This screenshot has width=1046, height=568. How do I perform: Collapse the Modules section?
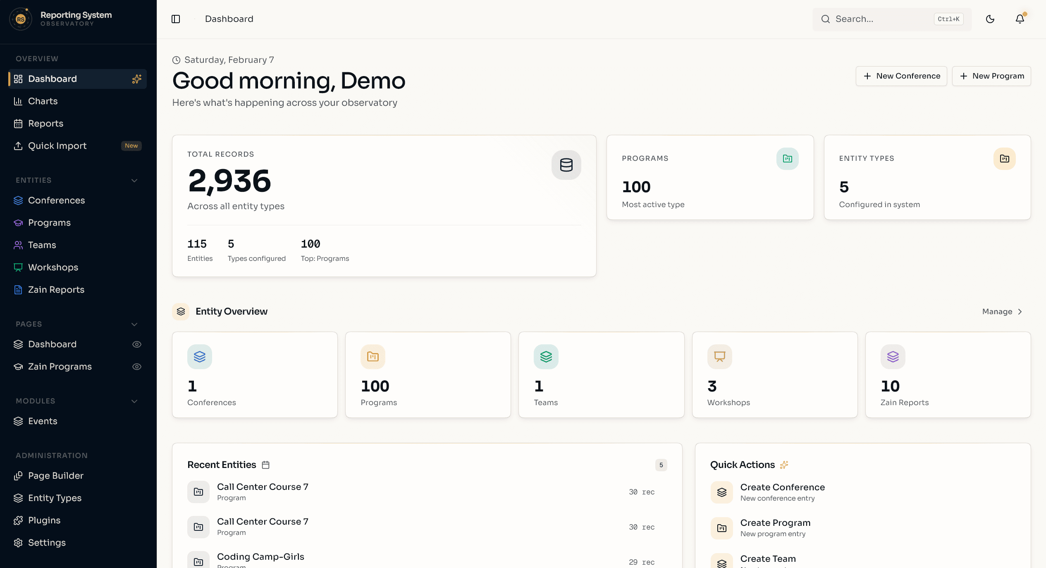[x=134, y=401]
